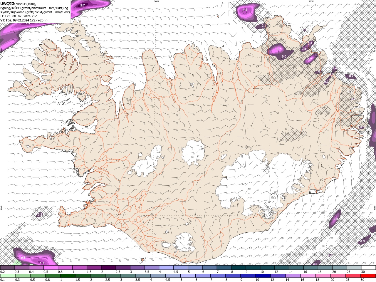Click the 0.5 value off the southeast coast
Screen dimensions: 376x282
coord(336,219)
